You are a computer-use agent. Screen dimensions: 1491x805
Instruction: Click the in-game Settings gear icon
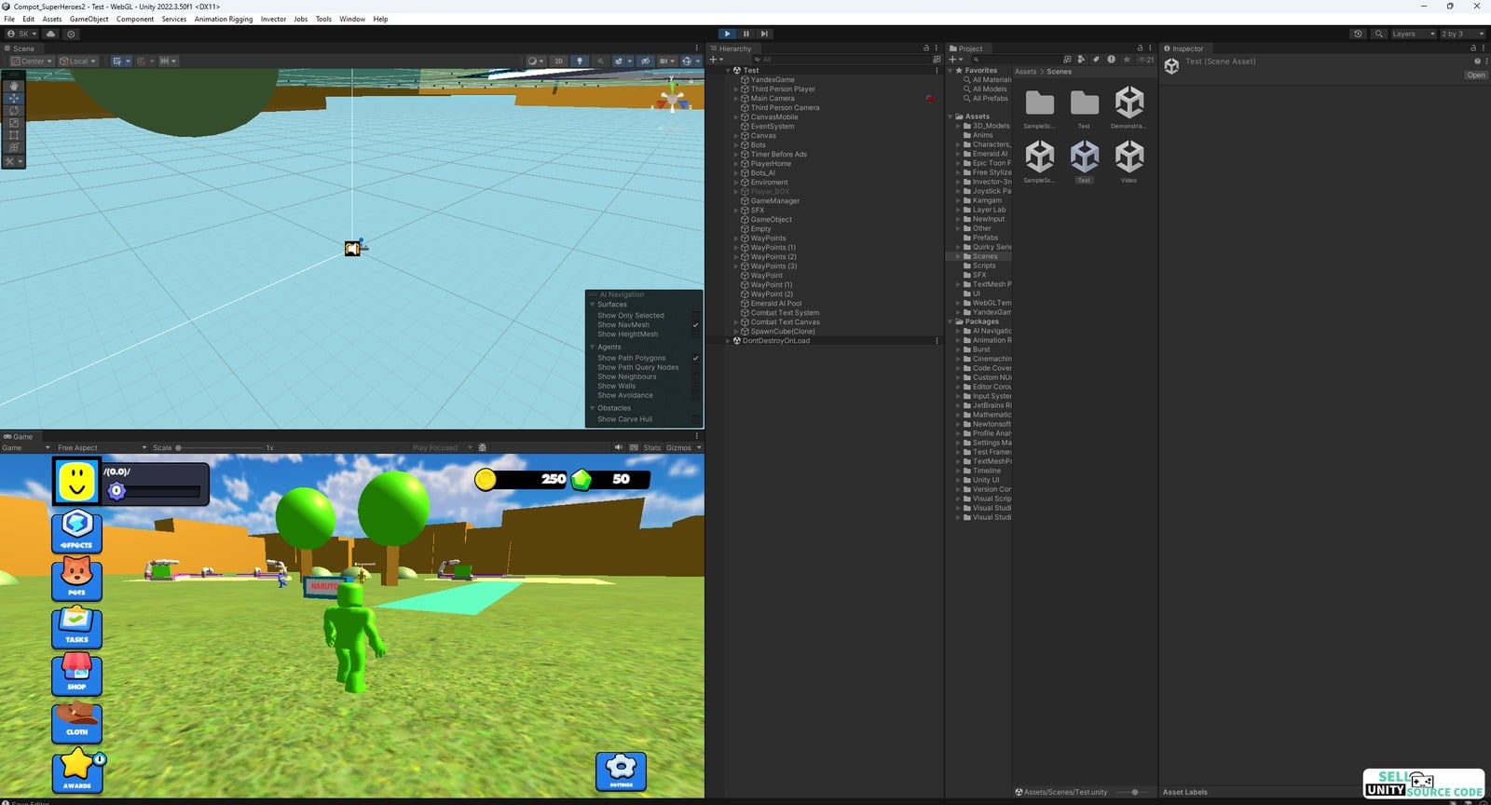click(621, 770)
